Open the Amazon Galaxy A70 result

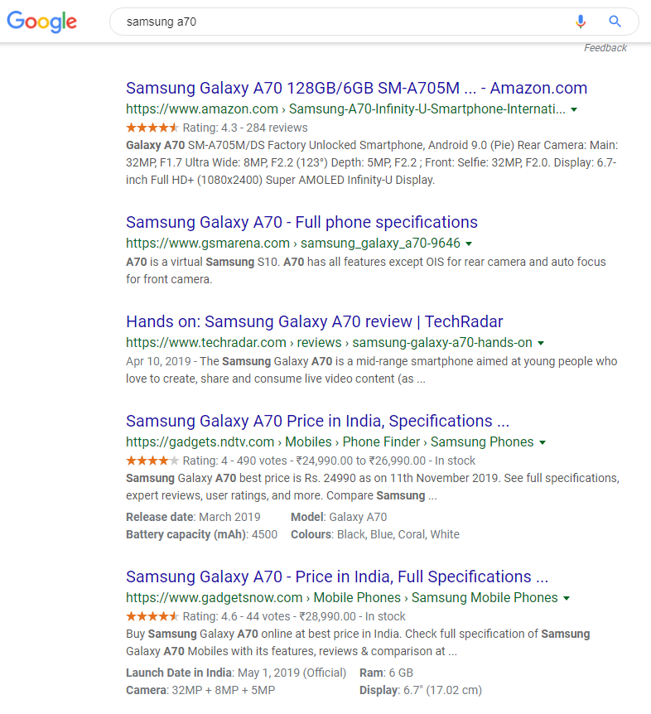(x=356, y=88)
